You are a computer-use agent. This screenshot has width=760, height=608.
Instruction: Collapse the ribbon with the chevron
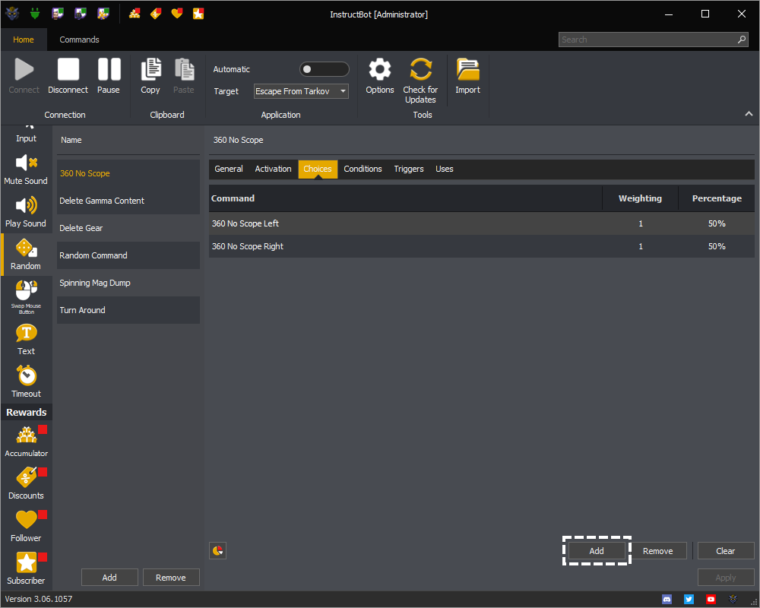point(749,113)
